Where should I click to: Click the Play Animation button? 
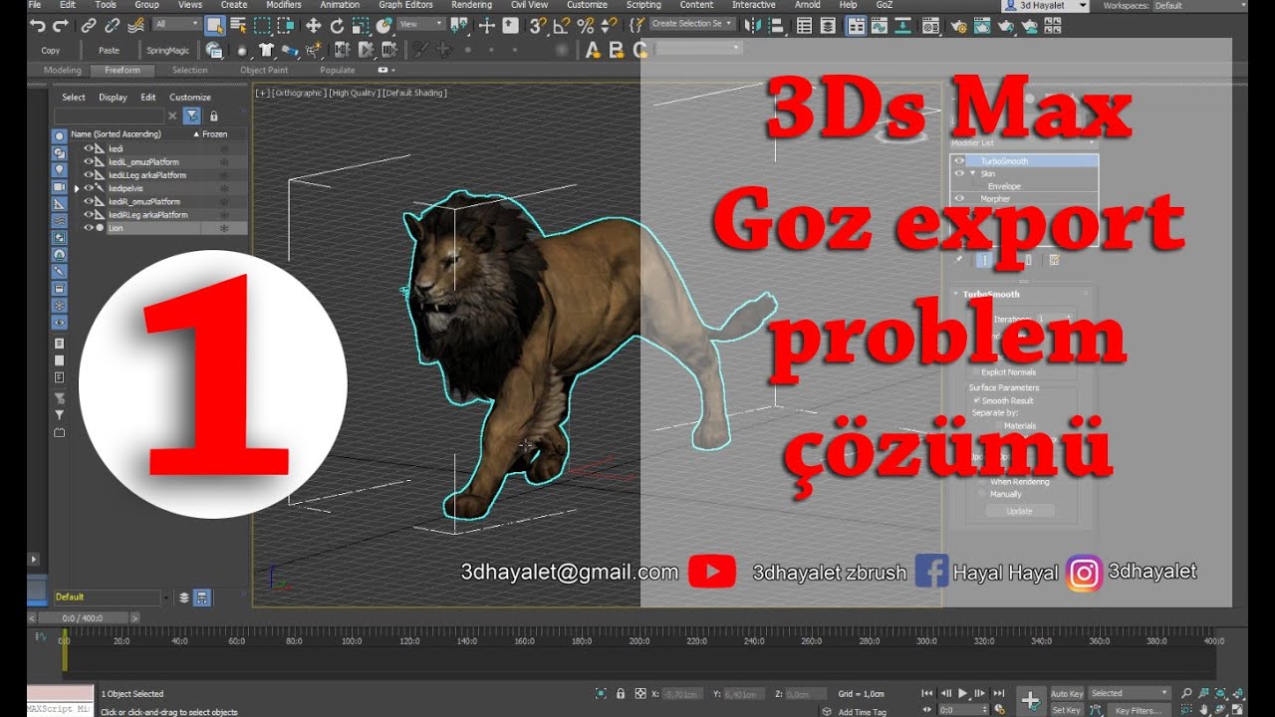pos(962,693)
